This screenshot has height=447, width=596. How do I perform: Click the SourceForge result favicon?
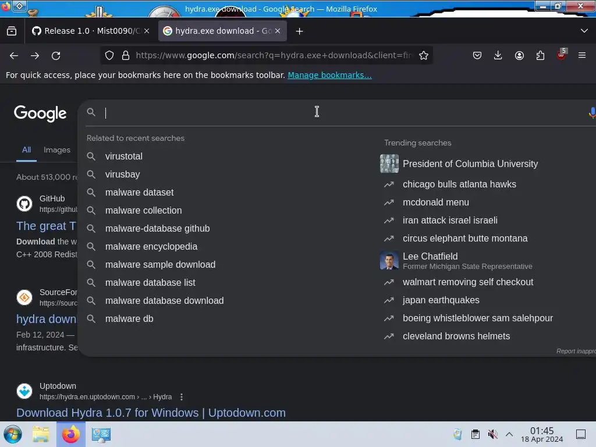point(24,297)
